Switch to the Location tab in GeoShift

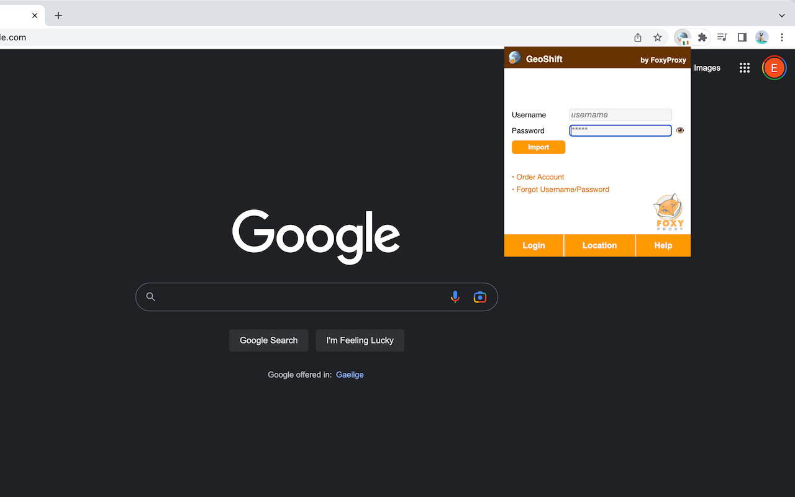(599, 245)
